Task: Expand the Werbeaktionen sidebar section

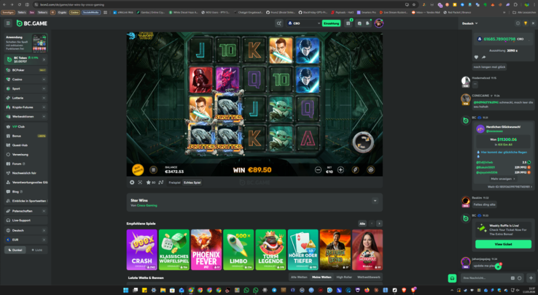Action: click(x=26, y=116)
